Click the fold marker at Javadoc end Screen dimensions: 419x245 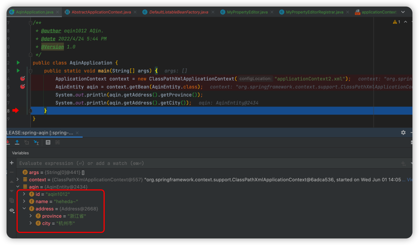click(x=31, y=55)
